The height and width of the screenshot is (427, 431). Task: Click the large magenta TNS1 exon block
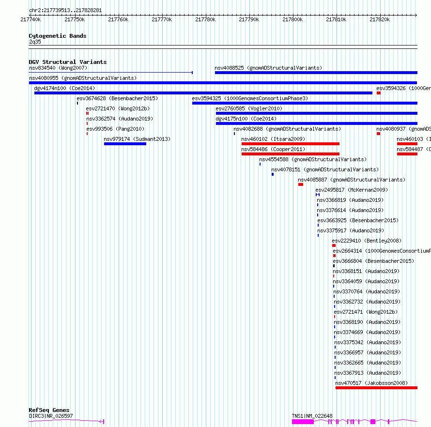(303, 422)
